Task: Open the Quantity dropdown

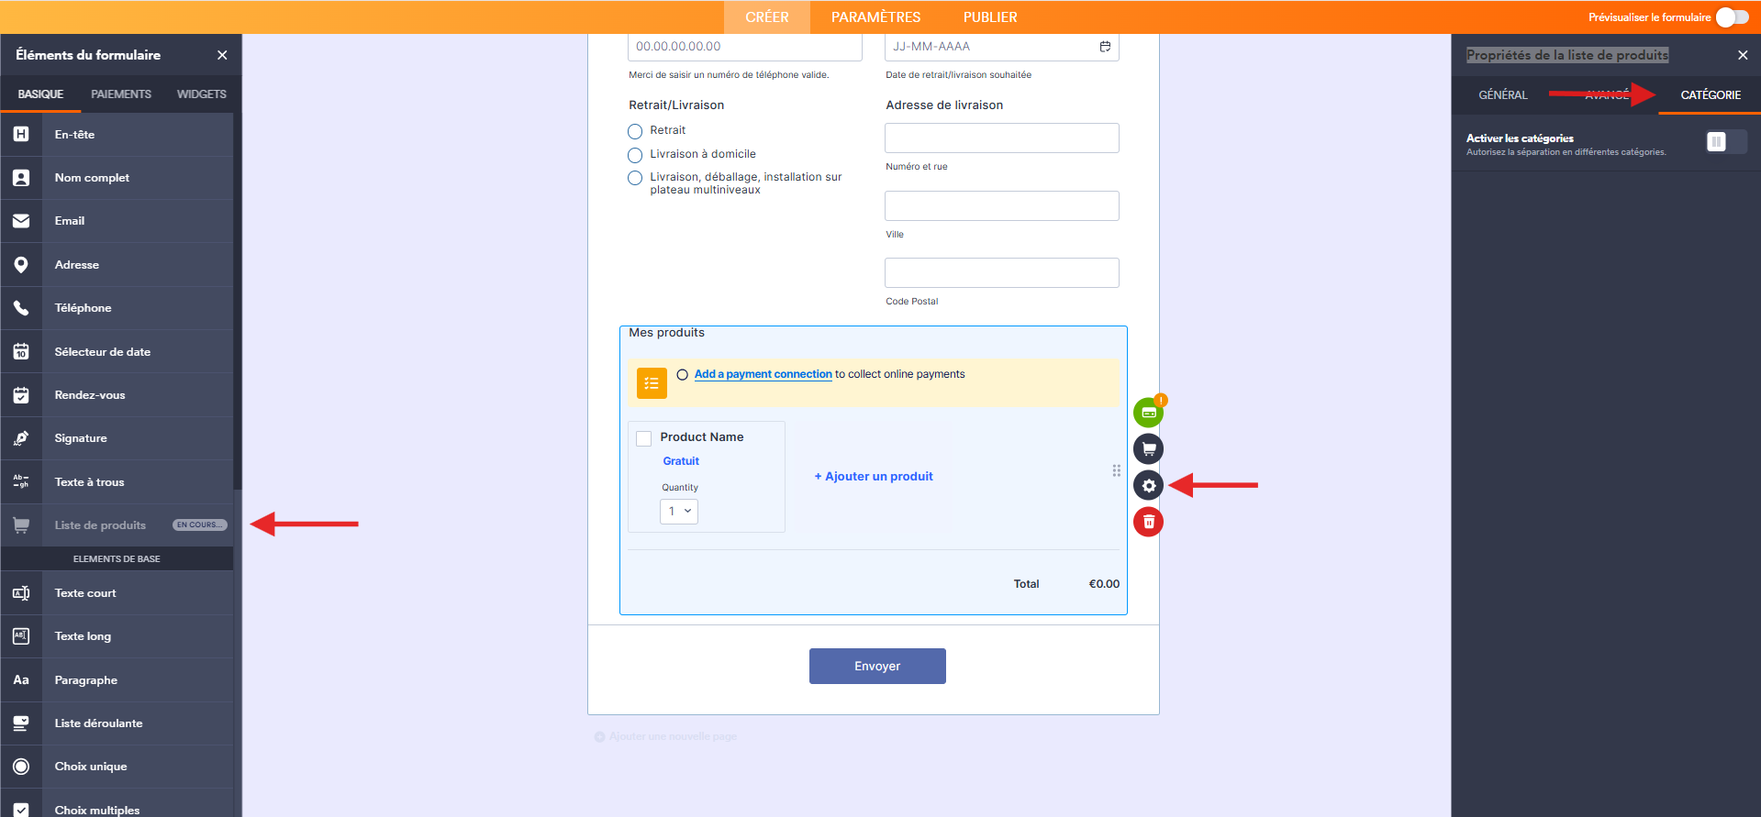Action: [x=679, y=512]
